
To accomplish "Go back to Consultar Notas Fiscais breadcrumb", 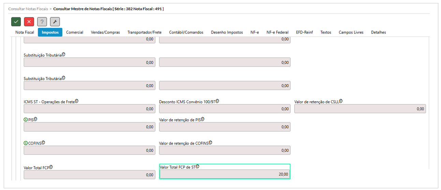I will coord(28,8).
